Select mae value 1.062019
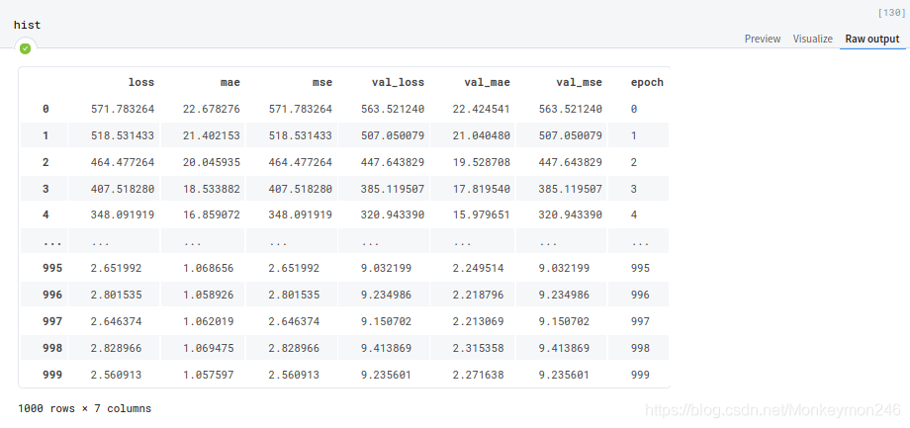 pyautogui.click(x=209, y=321)
